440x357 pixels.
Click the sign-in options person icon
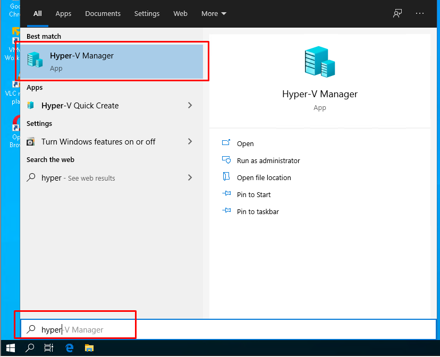tap(397, 13)
